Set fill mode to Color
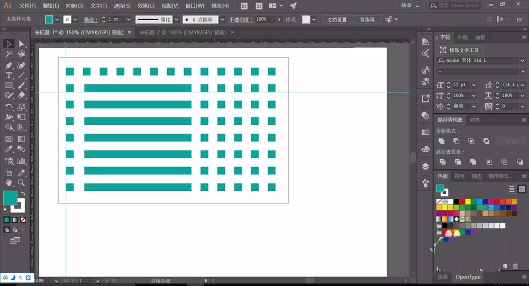Screen dimensions: 529x286 [6, 219]
